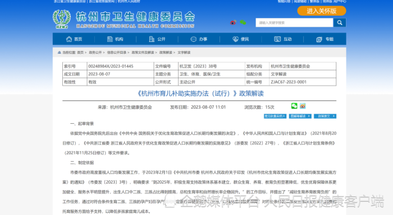This screenshot has width=393, height=215.
Task: Click the 浏览次数：15次 view count
Action: point(259,107)
